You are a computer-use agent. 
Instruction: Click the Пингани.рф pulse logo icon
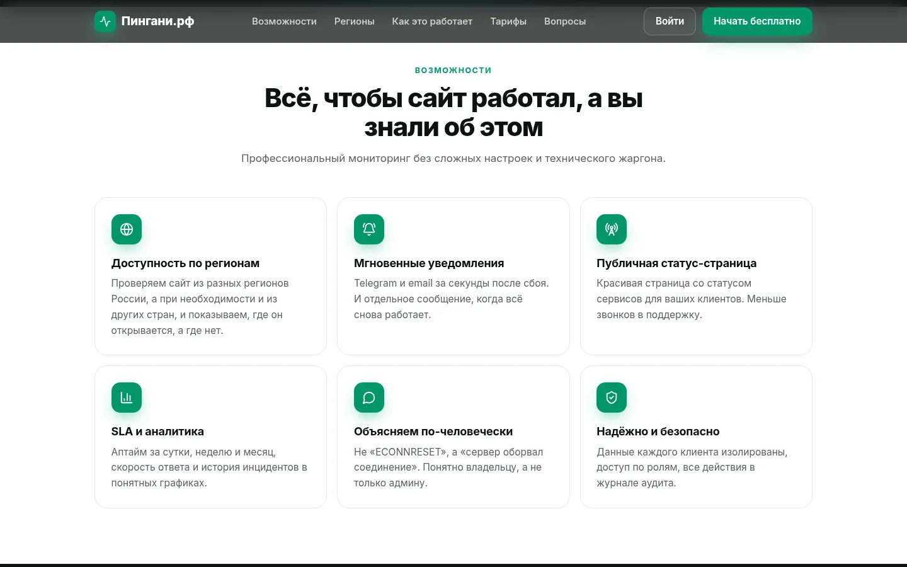tap(105, 21)
